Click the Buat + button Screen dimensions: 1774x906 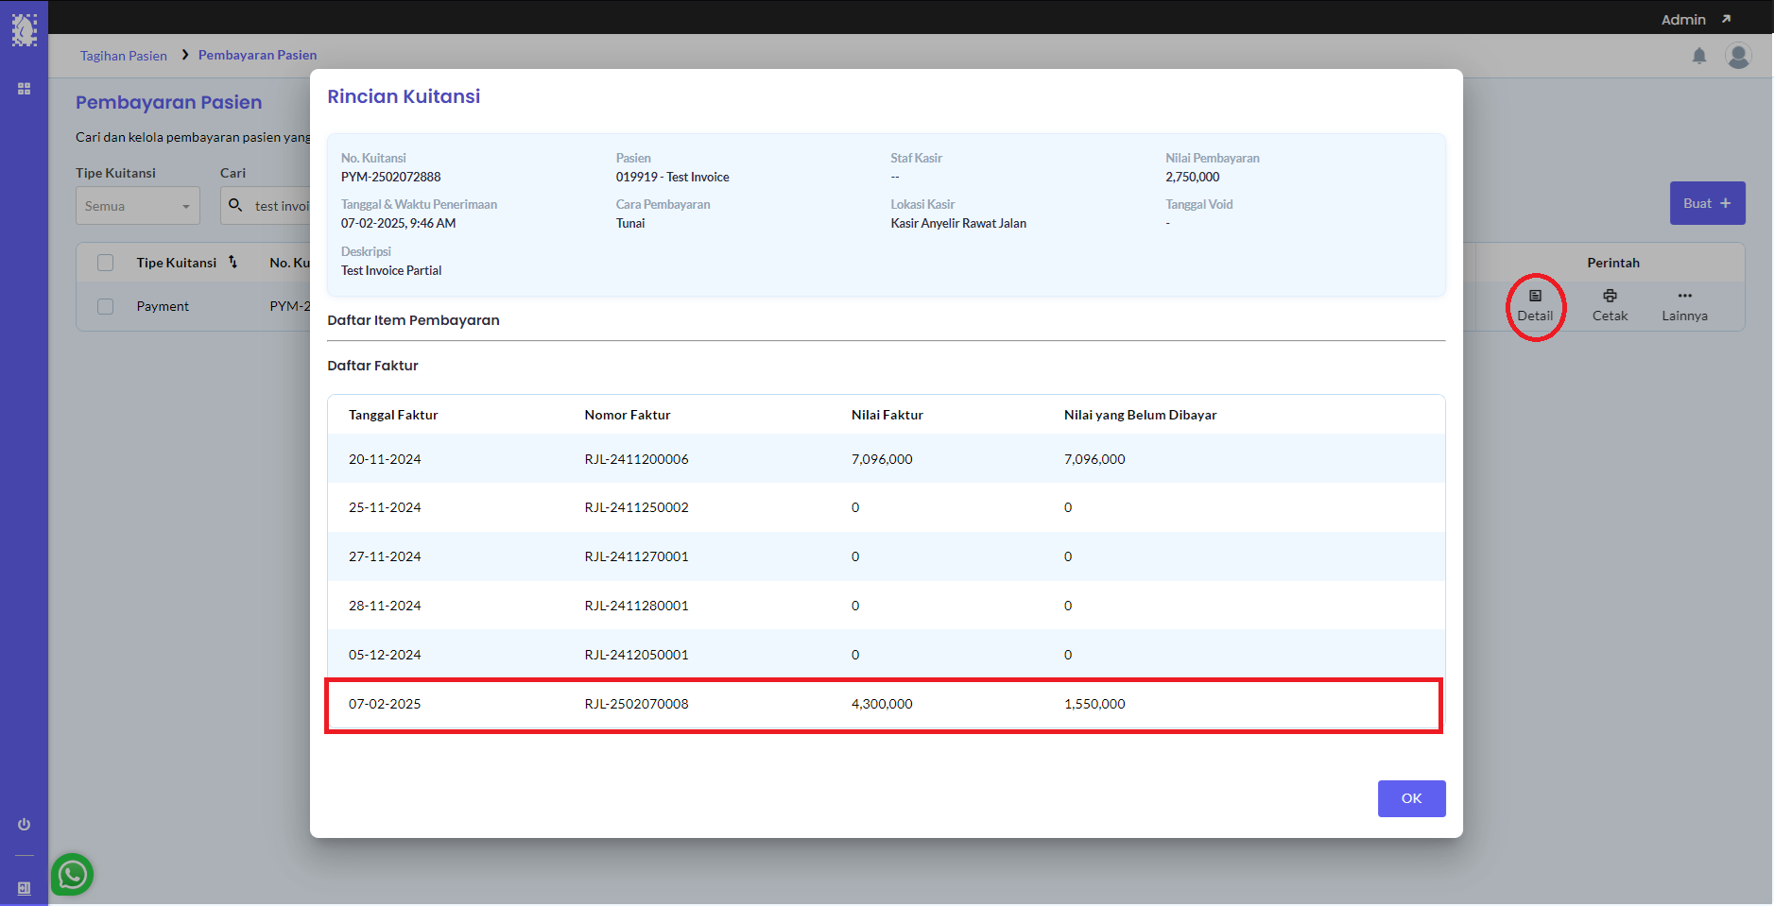click(x=1706, y=203)
